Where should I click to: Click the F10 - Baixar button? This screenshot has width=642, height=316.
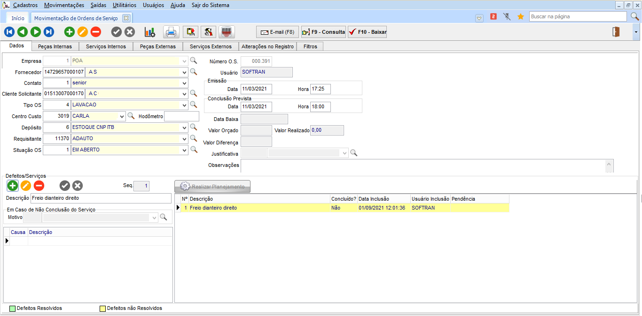point(367,32)
